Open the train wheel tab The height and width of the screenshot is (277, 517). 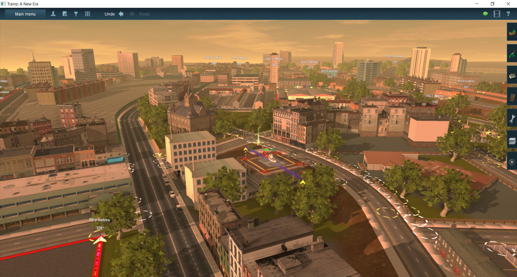coord(512,161)
